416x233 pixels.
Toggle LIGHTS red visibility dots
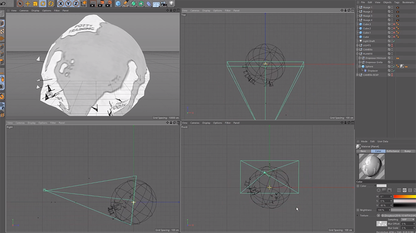click(x=392, y=45)
